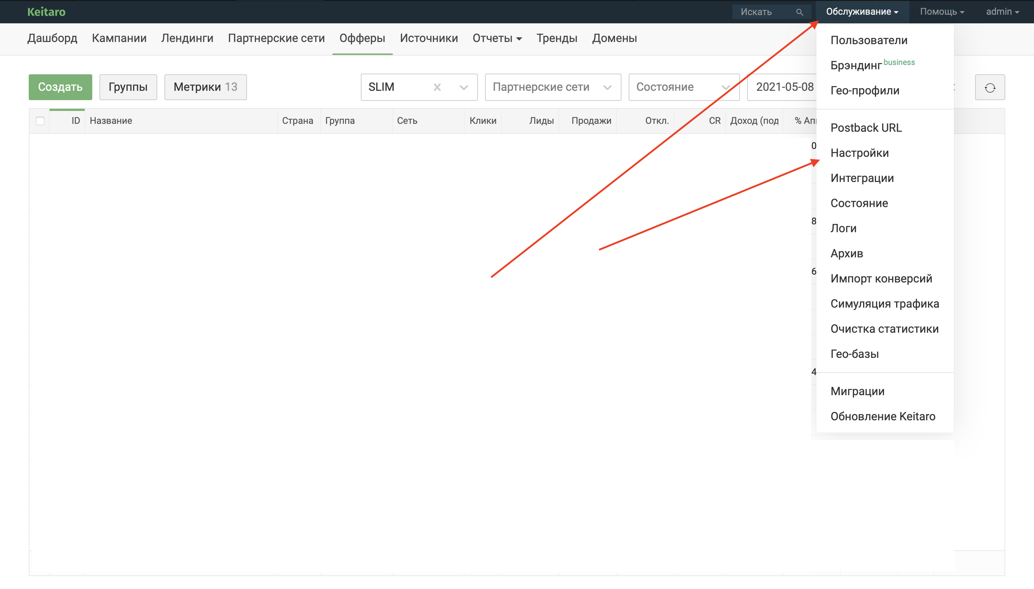Open the Партнерские сети filter dropdown

coord(552,87)
